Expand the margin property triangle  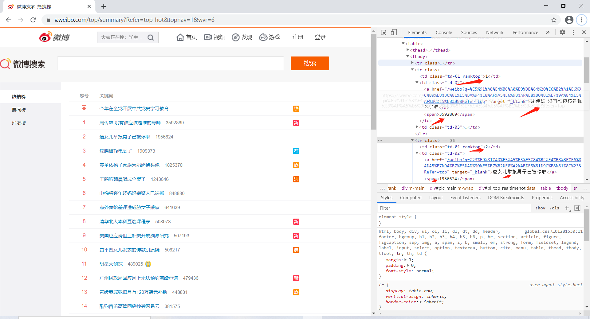(406, 260)
